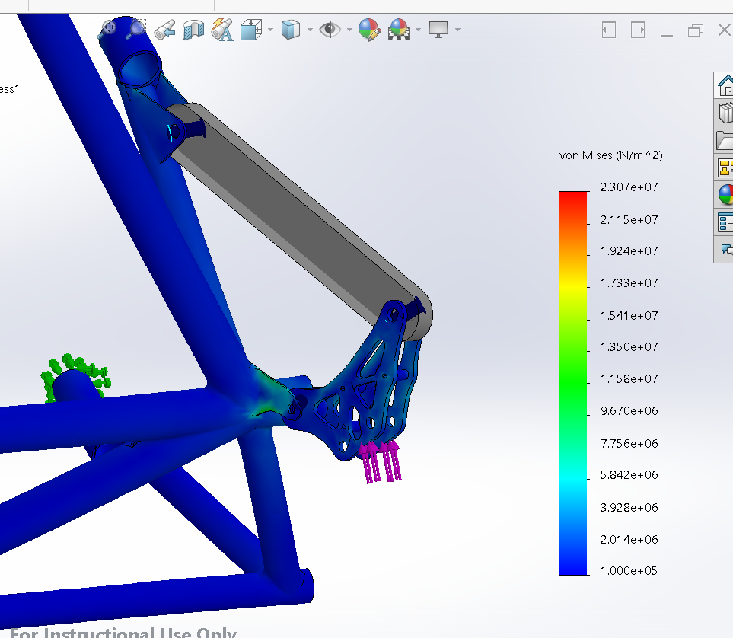
Task: Click the collapse left panel arrow button
Action: tap(608, 30)
